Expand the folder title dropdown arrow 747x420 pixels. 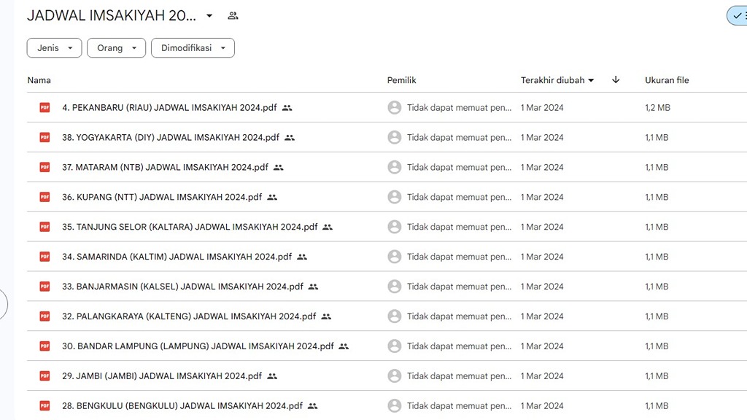(x=209, y=16)
